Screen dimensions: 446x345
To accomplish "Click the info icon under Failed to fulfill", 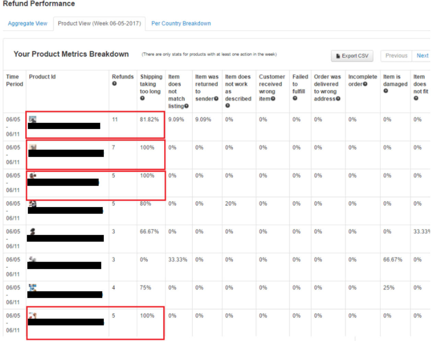I will coord(295,98).
